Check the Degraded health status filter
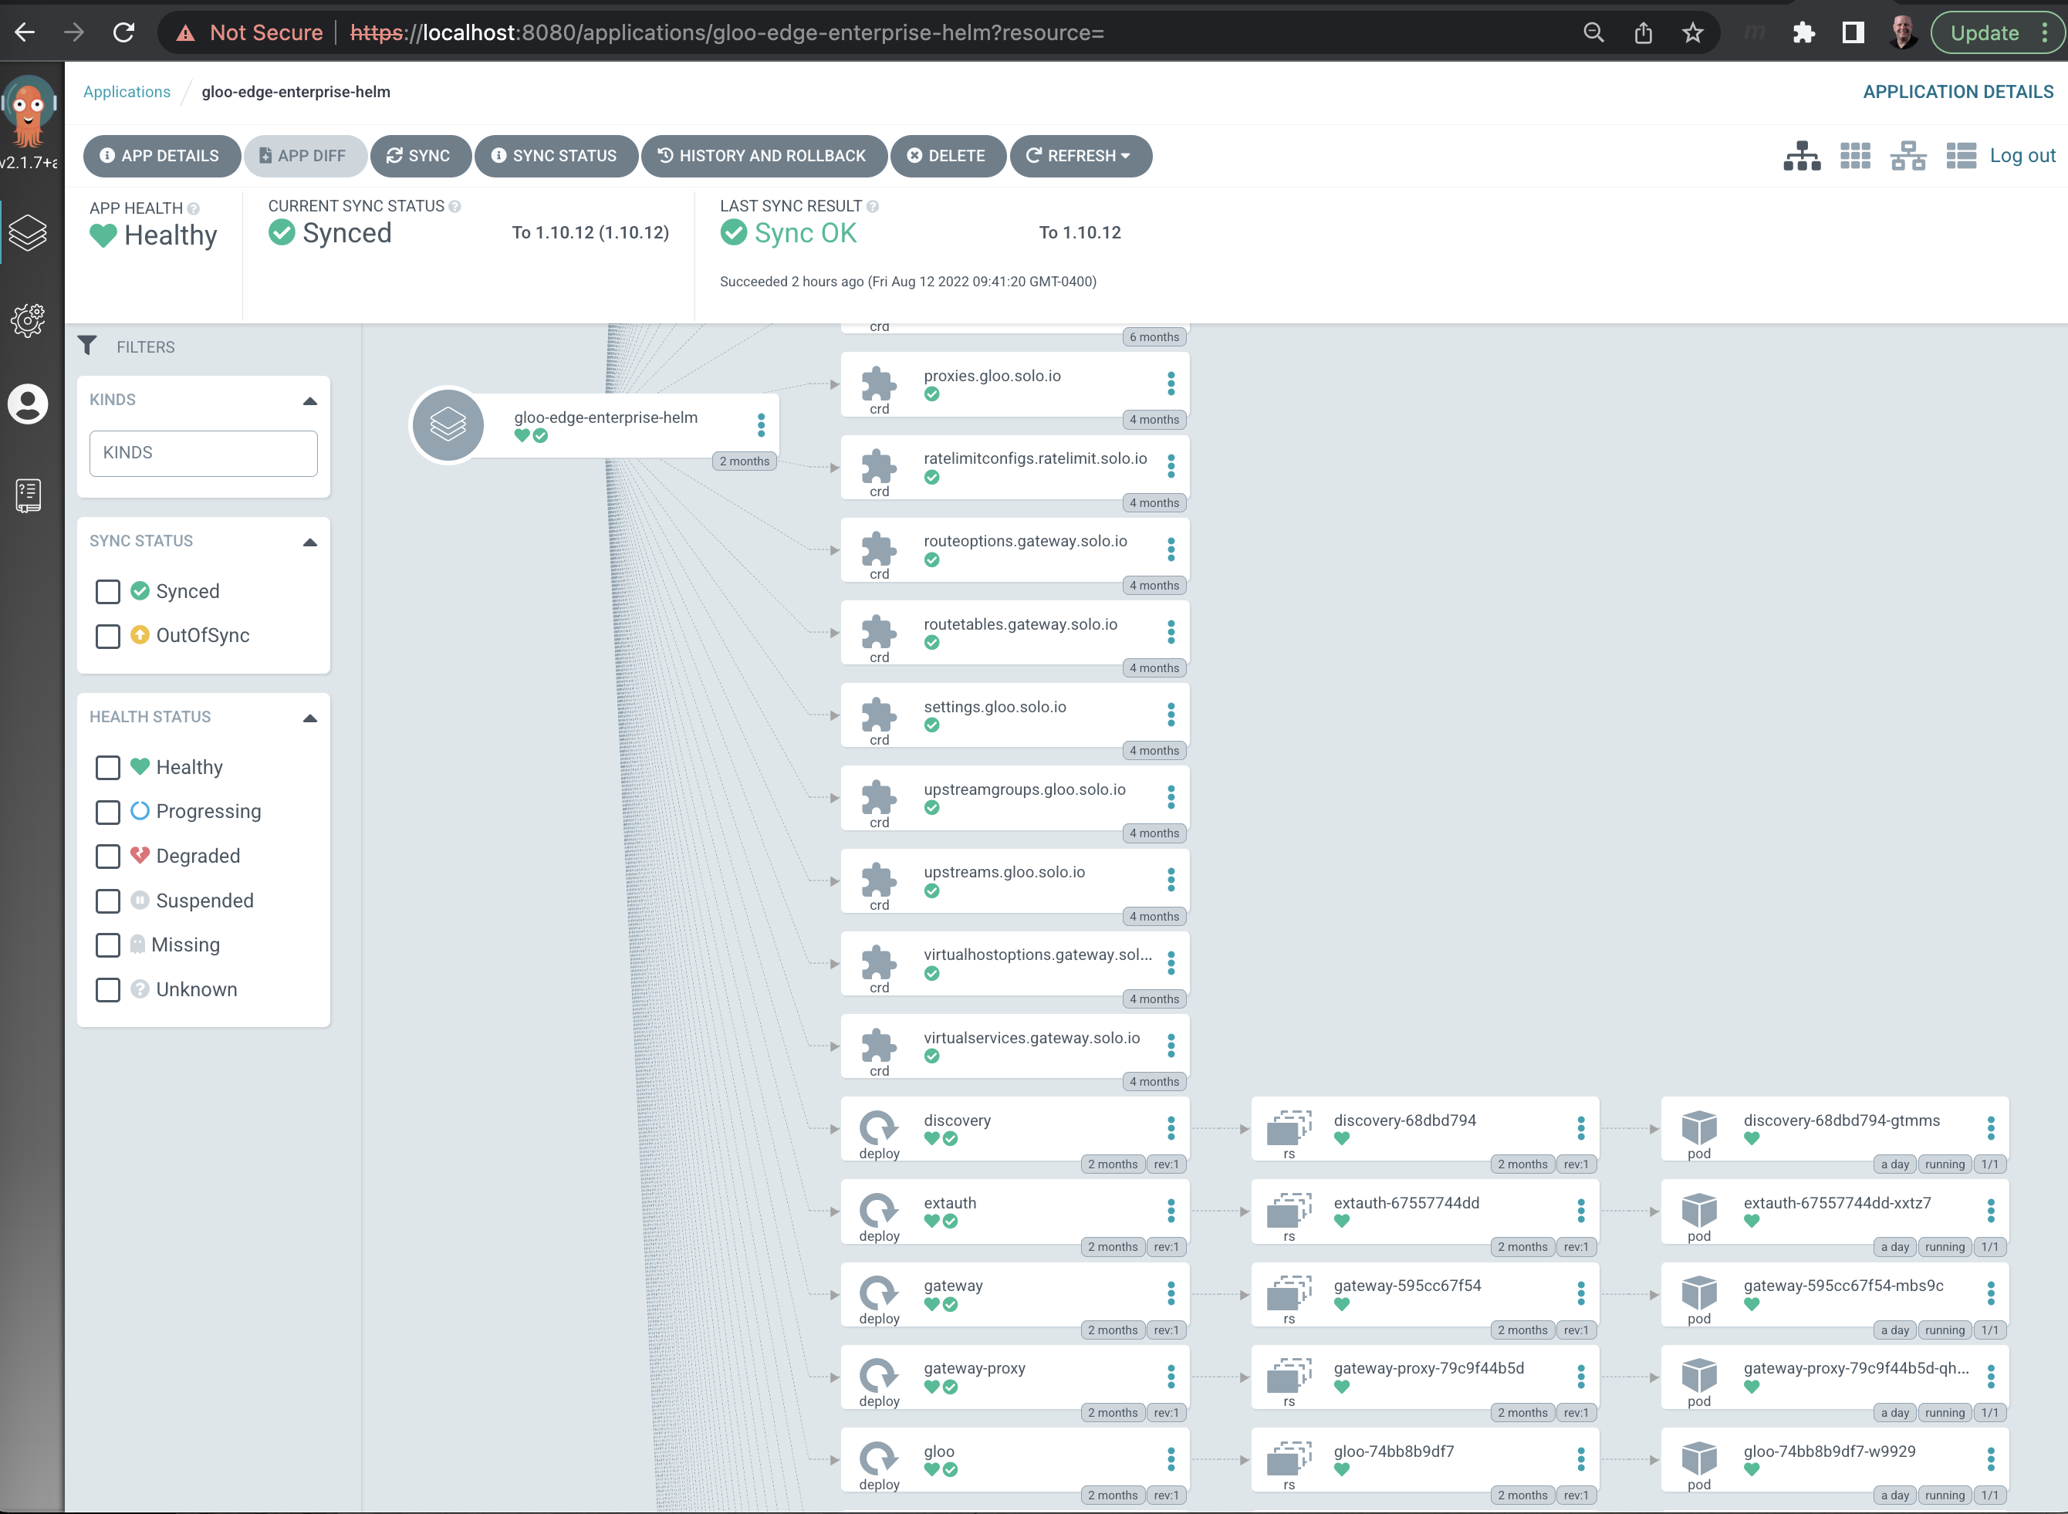Screen dimensions: 2068x1514 108,856
